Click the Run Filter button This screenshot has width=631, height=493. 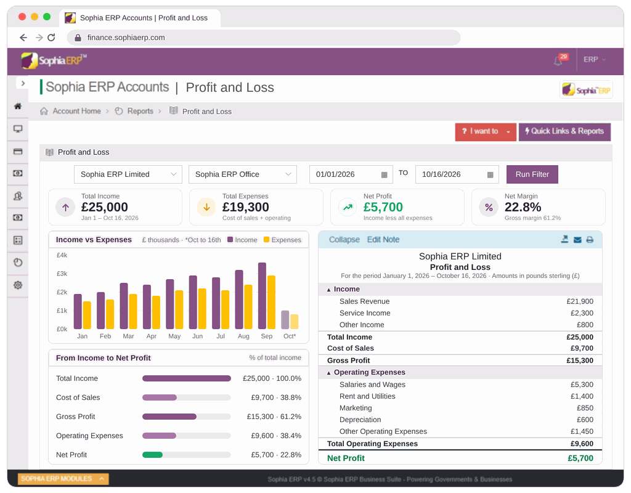532,174
